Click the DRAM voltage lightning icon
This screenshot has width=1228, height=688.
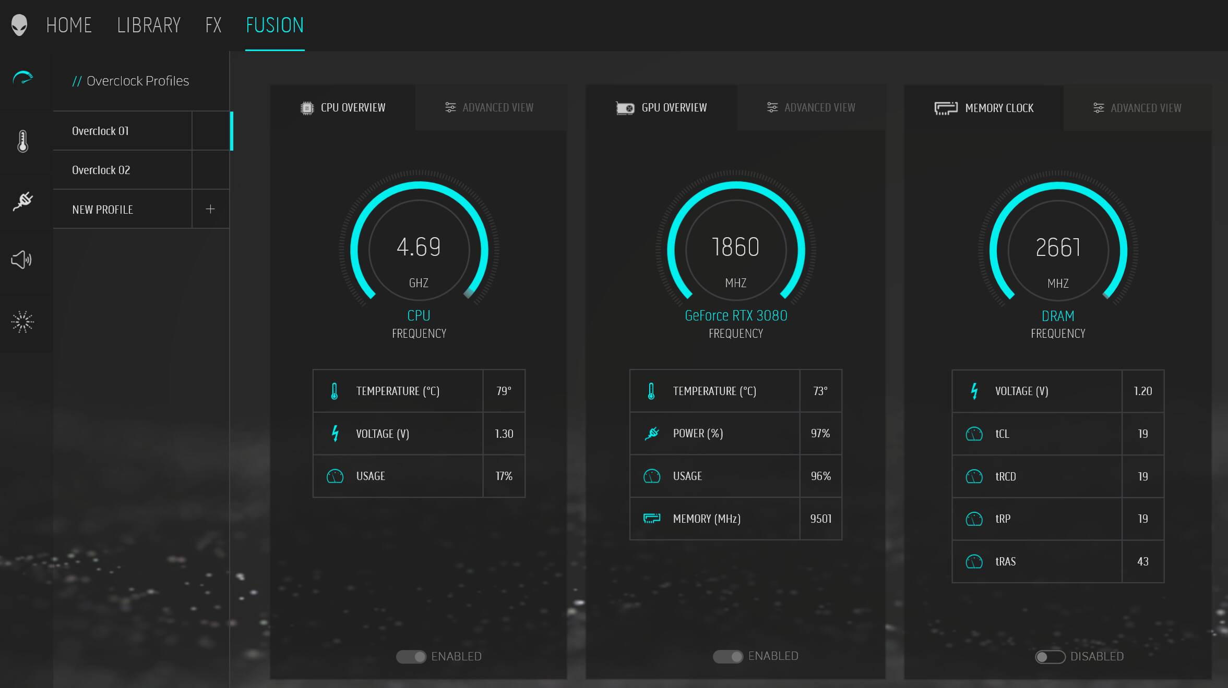(x=974, y=391)
